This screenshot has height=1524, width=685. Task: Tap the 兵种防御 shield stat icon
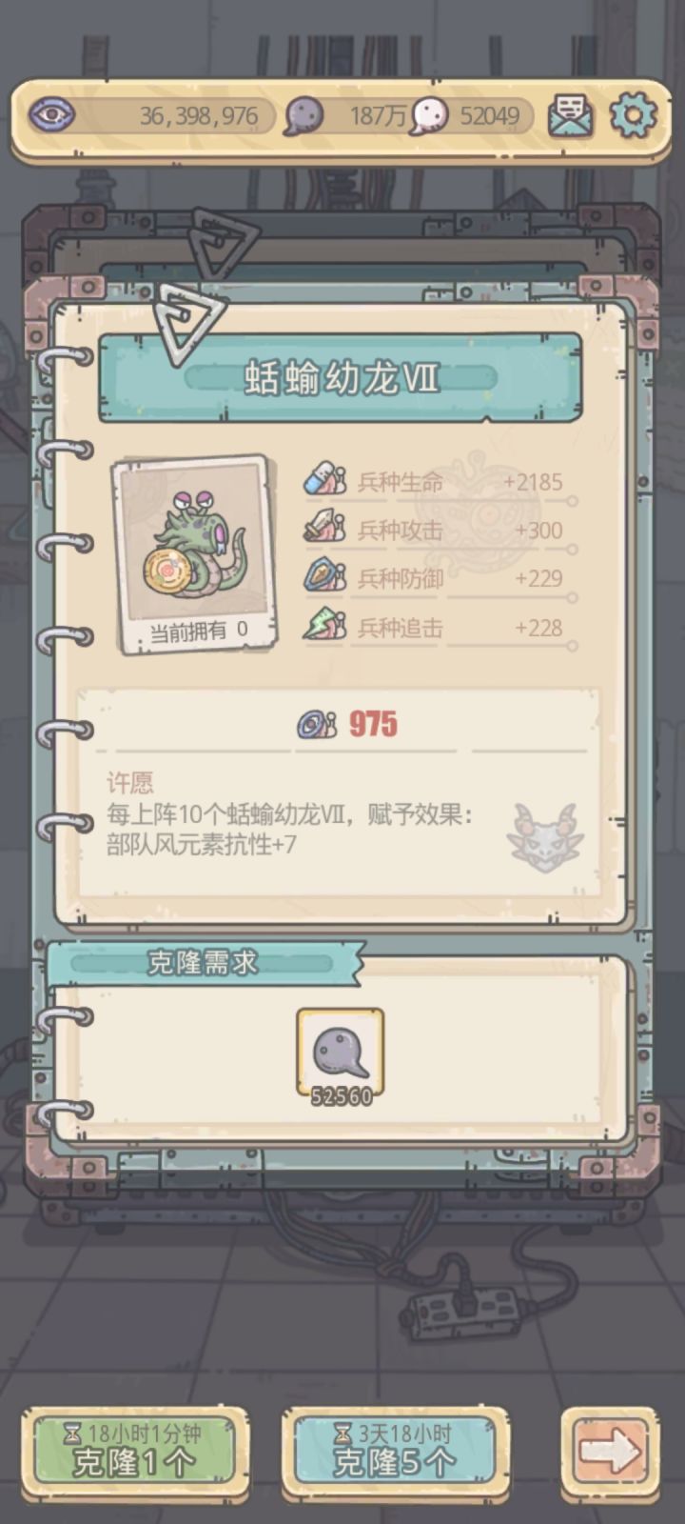point(324,577)
